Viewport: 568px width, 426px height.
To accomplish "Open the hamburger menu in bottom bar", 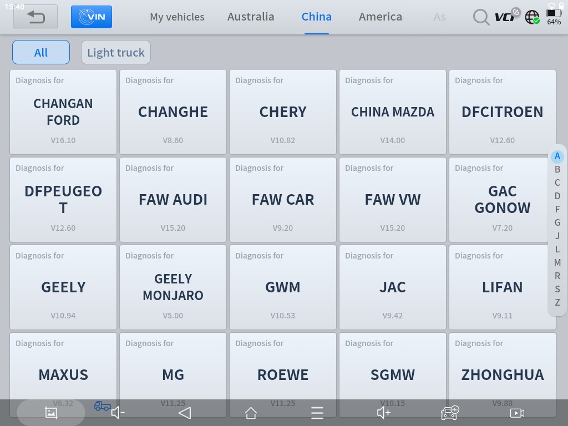I will (x=317, y=413).
